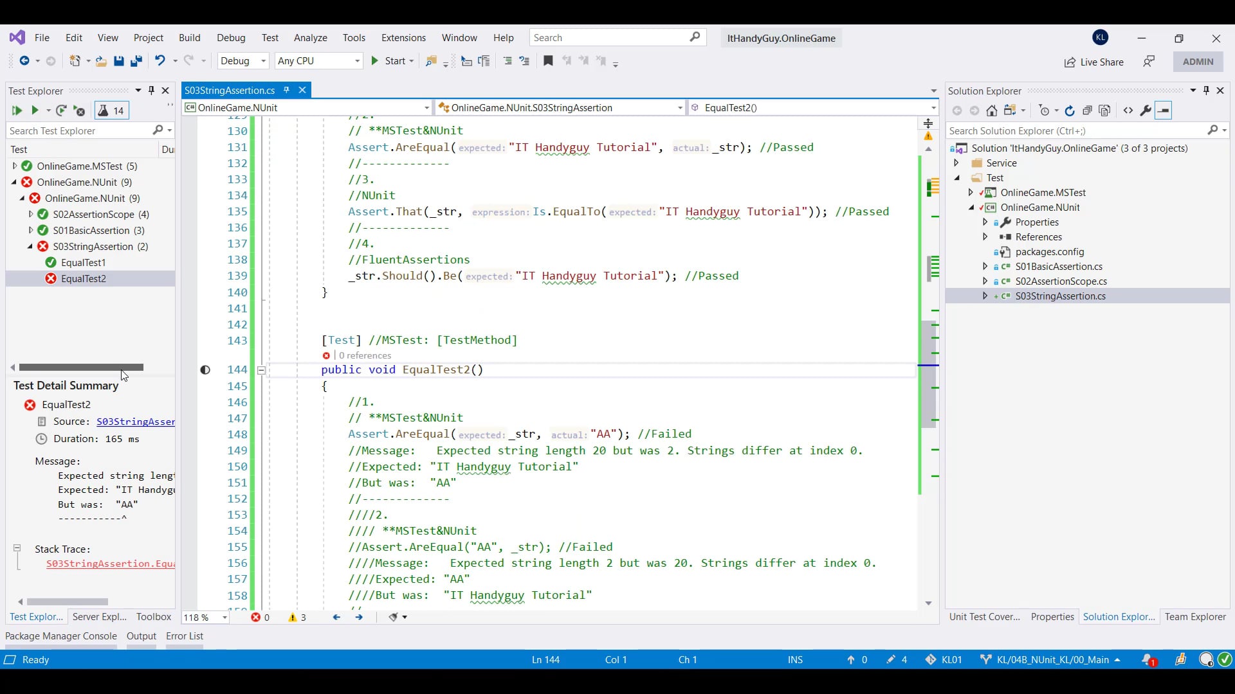Click Undo arrow in toolbar
This screenshot has height=694, width=1235.
(160, 61)
